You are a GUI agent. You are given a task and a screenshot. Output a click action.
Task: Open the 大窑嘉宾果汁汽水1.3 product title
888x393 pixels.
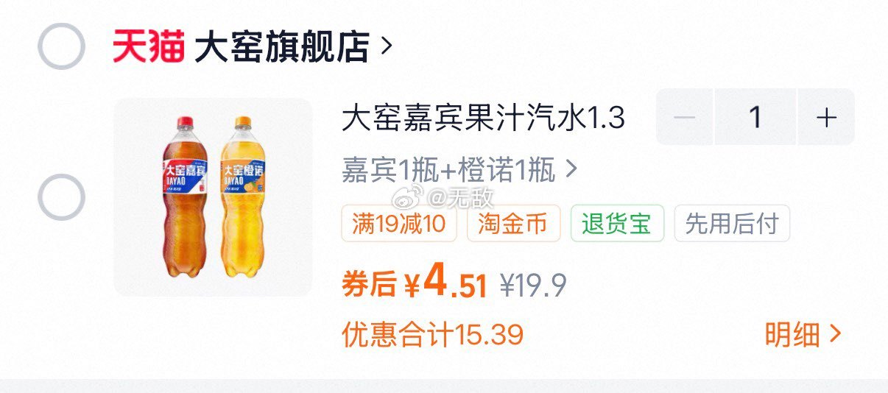pos(484,118)
